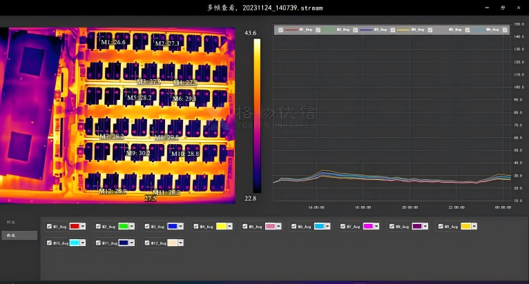Select the M5: 28.2 measurement label
Image resolution: width=529 pixels, height=284 pixels.
coord(140,97)
